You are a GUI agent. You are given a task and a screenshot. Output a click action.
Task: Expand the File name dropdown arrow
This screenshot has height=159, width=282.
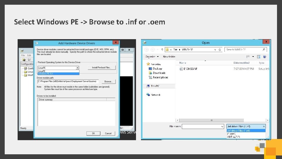222,127
